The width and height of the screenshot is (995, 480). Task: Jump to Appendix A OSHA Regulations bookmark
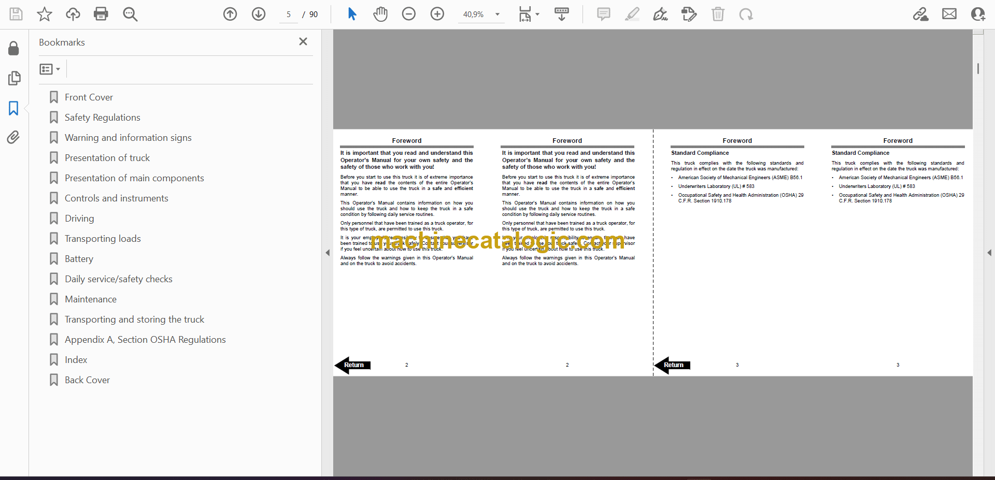click(x=145, y=340)
